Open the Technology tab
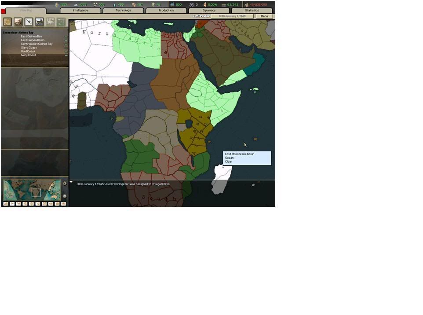 123,10
